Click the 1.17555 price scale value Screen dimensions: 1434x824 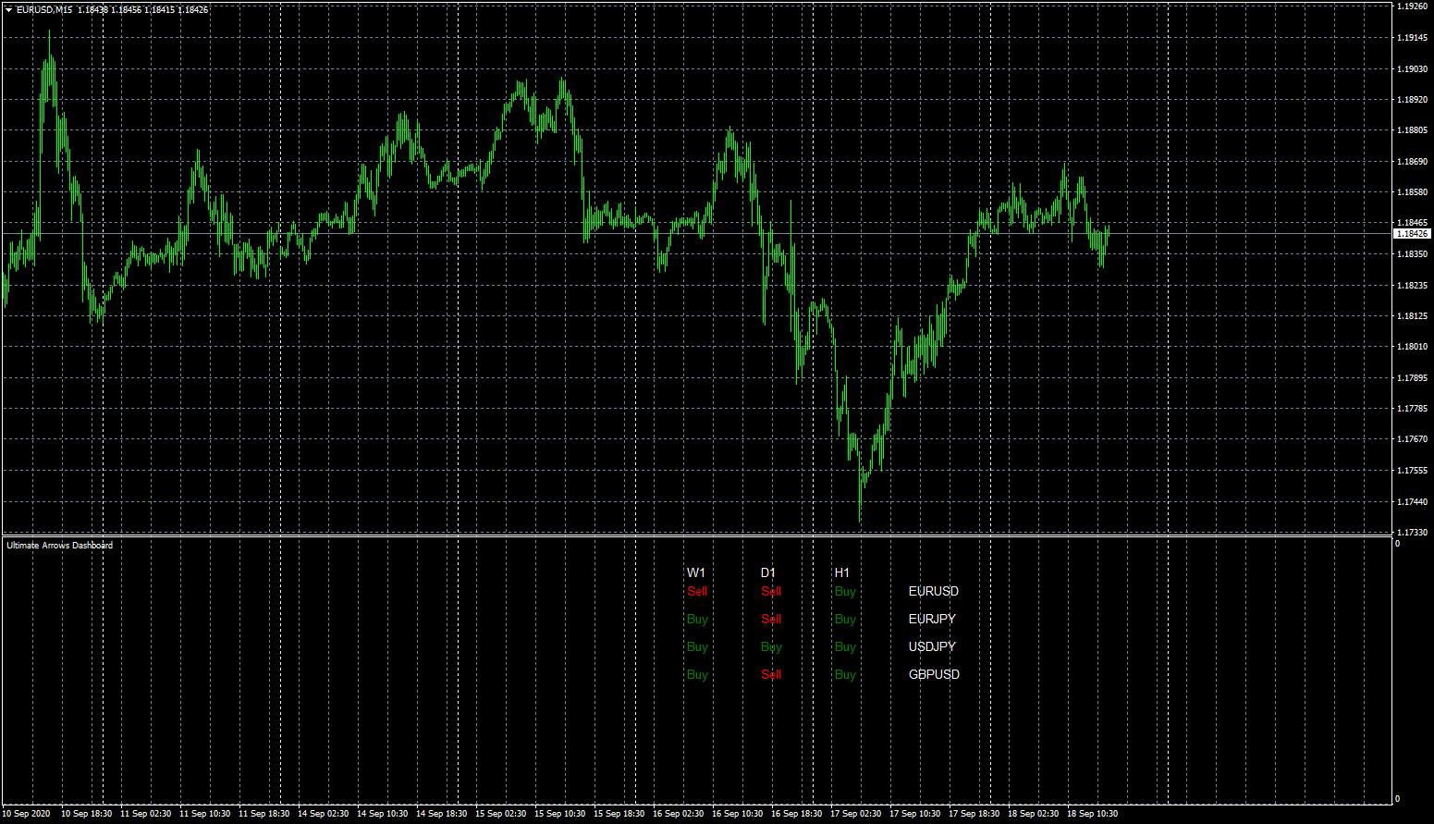coord(1412,471)
